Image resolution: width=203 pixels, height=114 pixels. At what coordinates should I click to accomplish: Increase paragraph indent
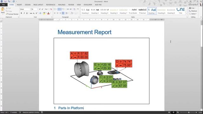click(x=71, y=9)
